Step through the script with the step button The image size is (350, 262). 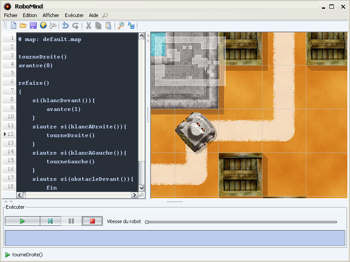coord(50,221)
